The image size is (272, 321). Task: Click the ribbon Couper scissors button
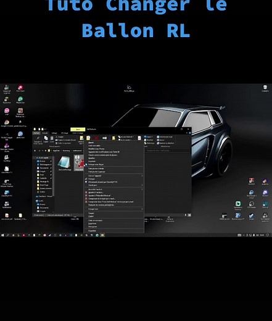click(59, 137)
